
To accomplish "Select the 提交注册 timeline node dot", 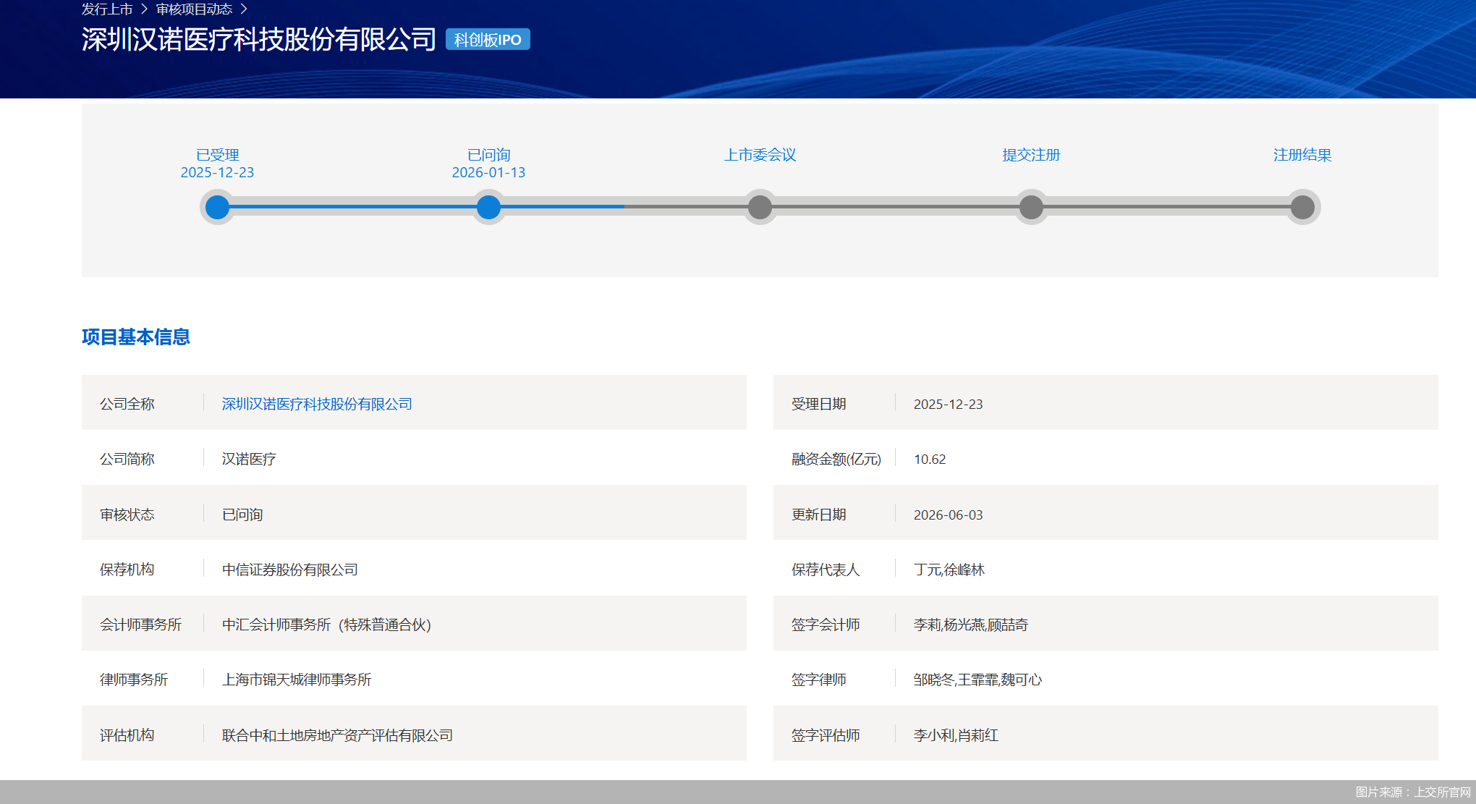I will (1031, 208).
